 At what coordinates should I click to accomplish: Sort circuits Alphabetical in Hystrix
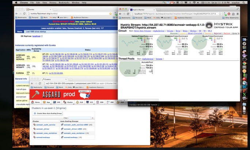coord(159,31)
